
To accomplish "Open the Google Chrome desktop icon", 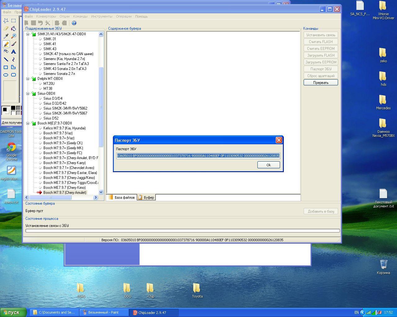I will [11, 148].
